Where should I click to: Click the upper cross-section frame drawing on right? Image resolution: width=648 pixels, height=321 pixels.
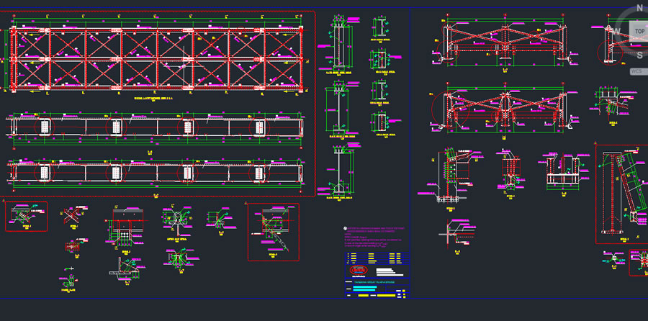[x=504, y=43]
